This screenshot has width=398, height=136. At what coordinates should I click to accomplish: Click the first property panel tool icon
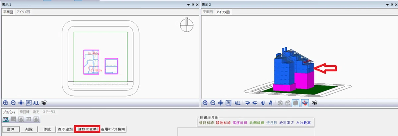coord(6,119)
